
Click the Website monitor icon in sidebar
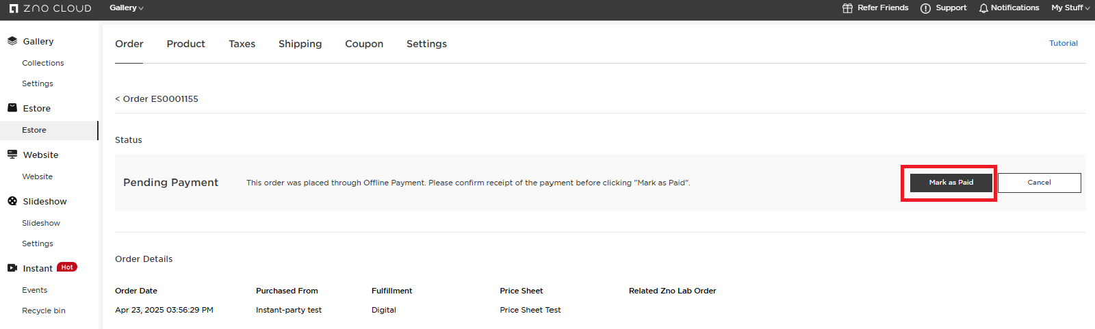pyautogui.click(x=12, y=155)
